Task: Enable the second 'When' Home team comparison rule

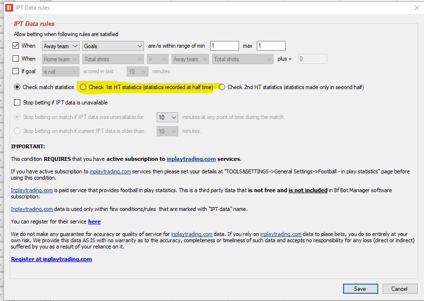Action: tap(16, 58)
